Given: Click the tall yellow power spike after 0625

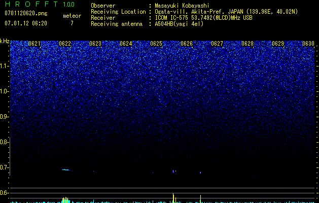Looking at the screenshot, I should 173,198.
